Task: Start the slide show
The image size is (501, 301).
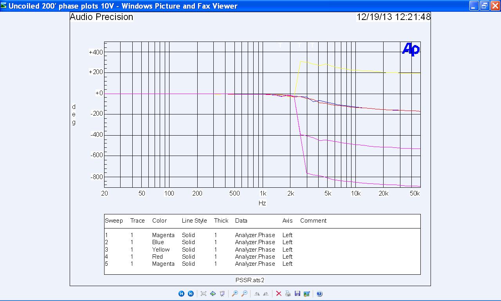Action: [222, 294]
